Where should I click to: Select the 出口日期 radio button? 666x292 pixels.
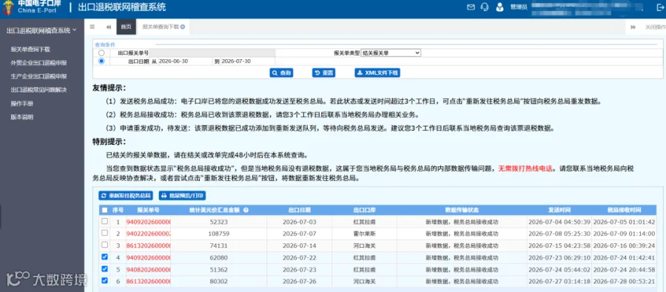(x=101, y=61)
